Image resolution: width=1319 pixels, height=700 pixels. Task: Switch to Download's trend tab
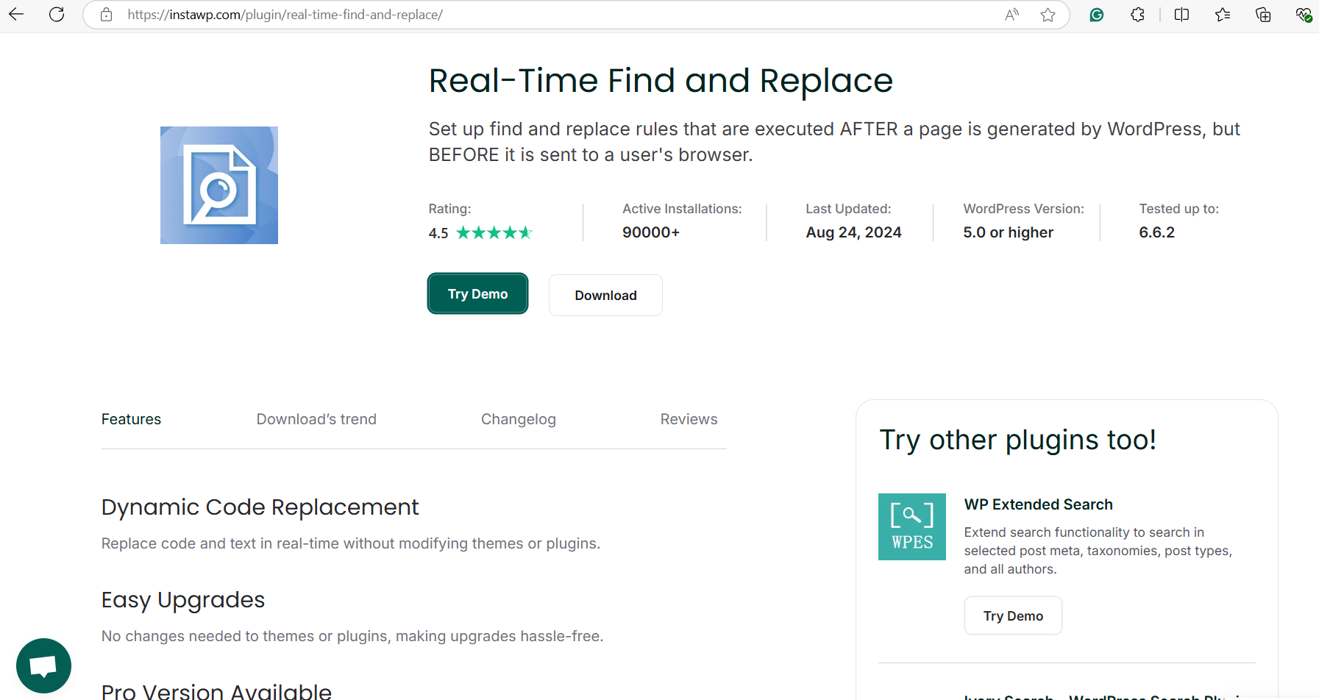[316, 419]
